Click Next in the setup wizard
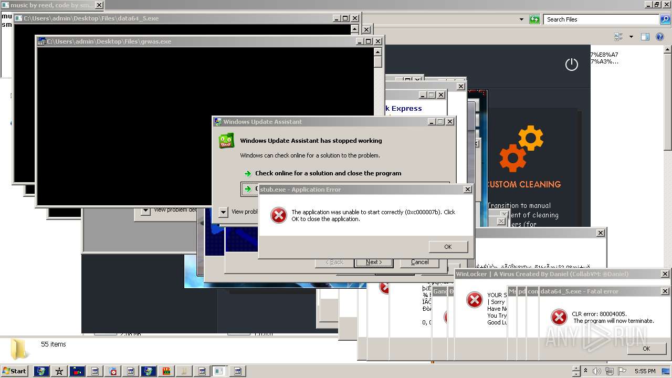The height and width of the screenshot is (378, 672). coord(374,262)
